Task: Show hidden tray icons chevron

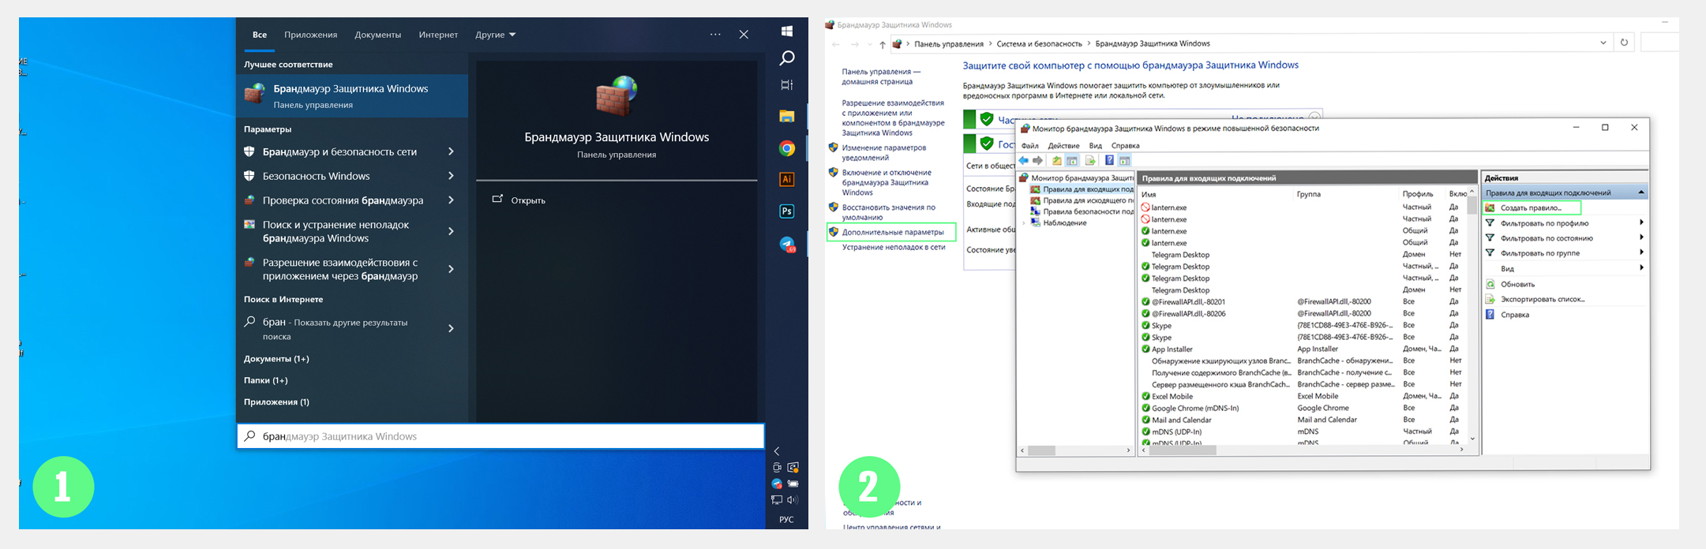Action: pos(777,451)
